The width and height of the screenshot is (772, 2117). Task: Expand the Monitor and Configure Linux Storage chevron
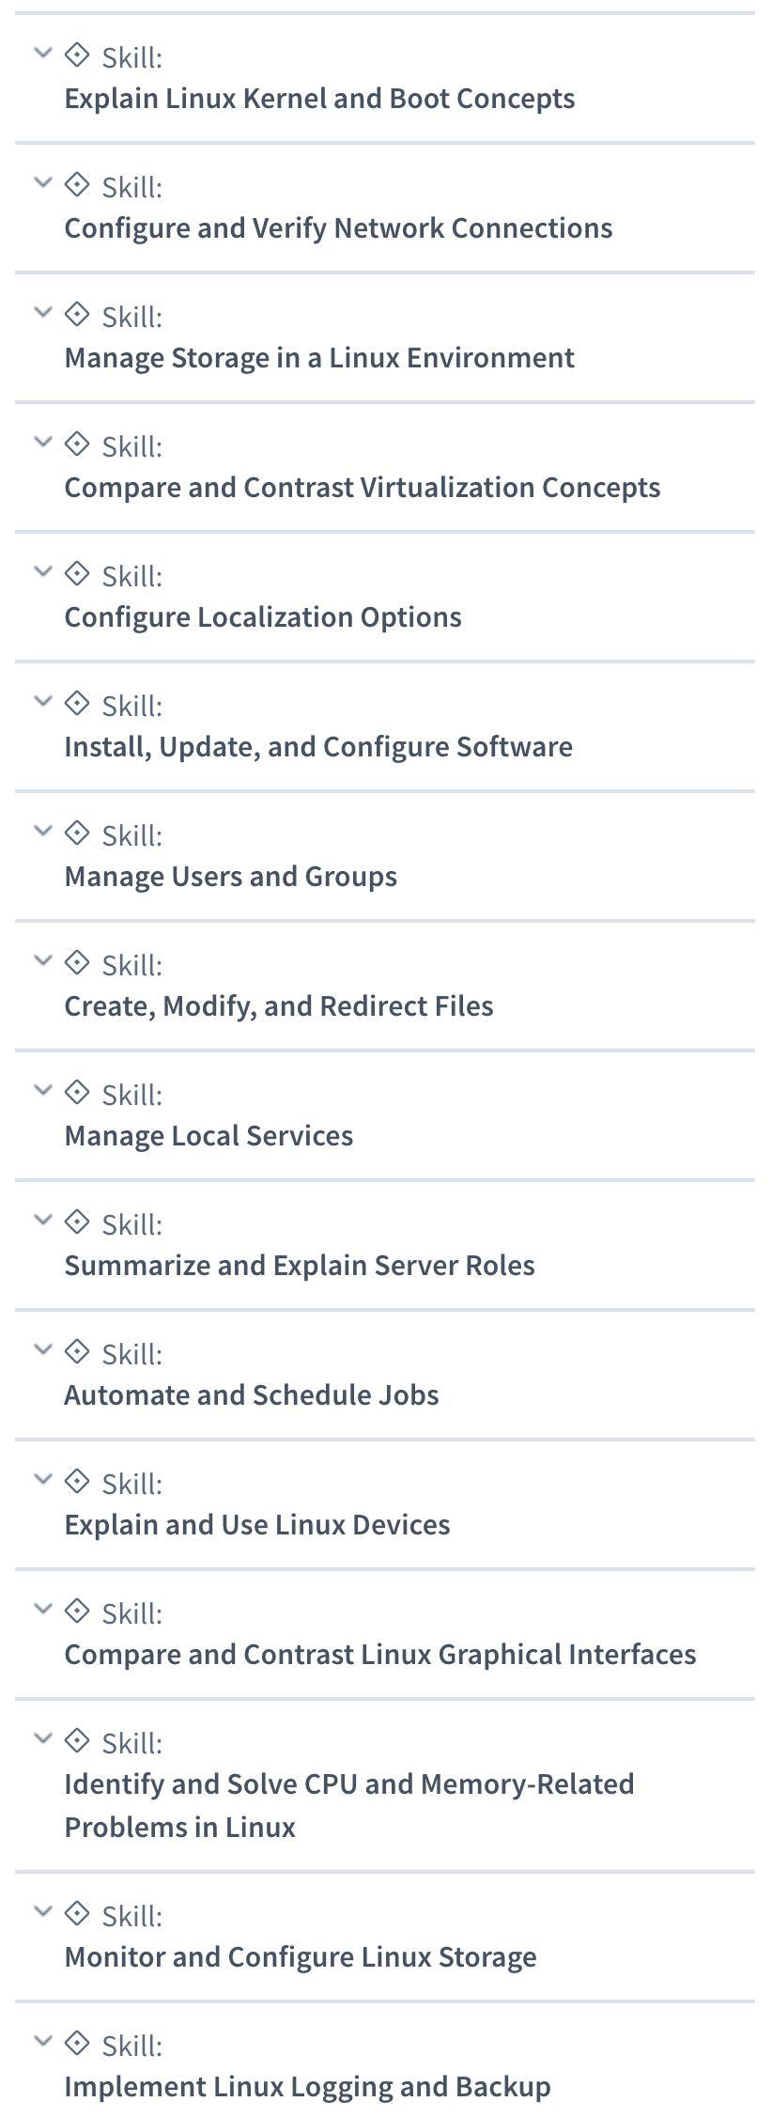point(42,1911)
